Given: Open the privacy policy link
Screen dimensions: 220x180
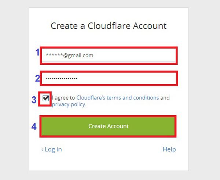Looking at the screenshot, I should pyautogui.click(x=69, y=105).
